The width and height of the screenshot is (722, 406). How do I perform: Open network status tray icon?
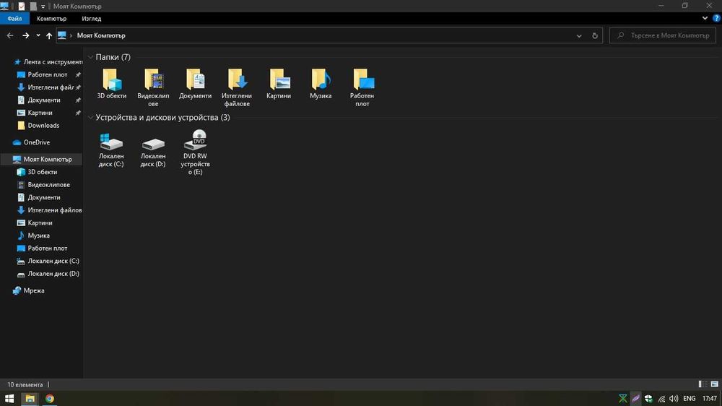point(661,399)
